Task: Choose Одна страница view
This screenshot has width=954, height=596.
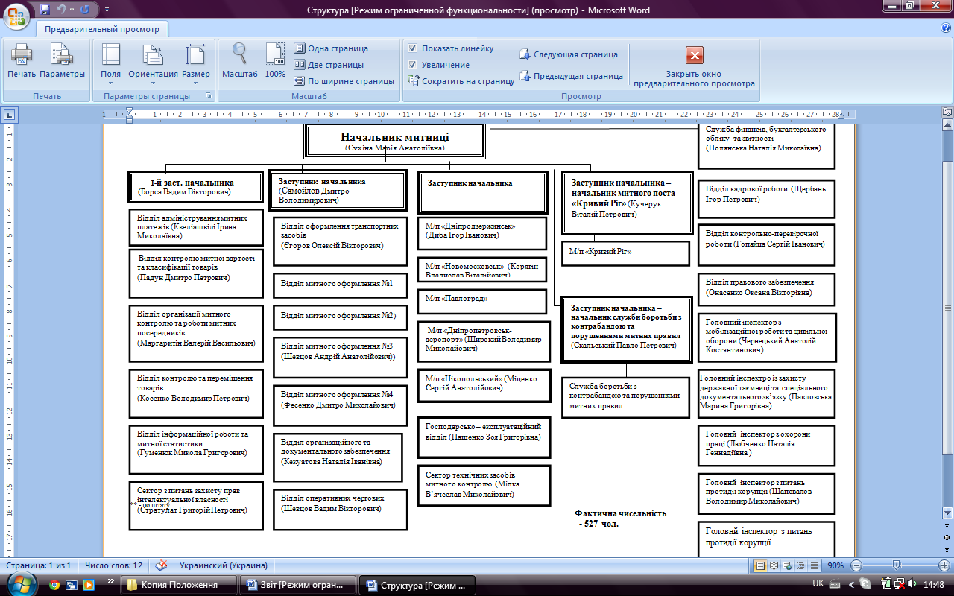Action: pyautogui.click(x=331, y=48)
